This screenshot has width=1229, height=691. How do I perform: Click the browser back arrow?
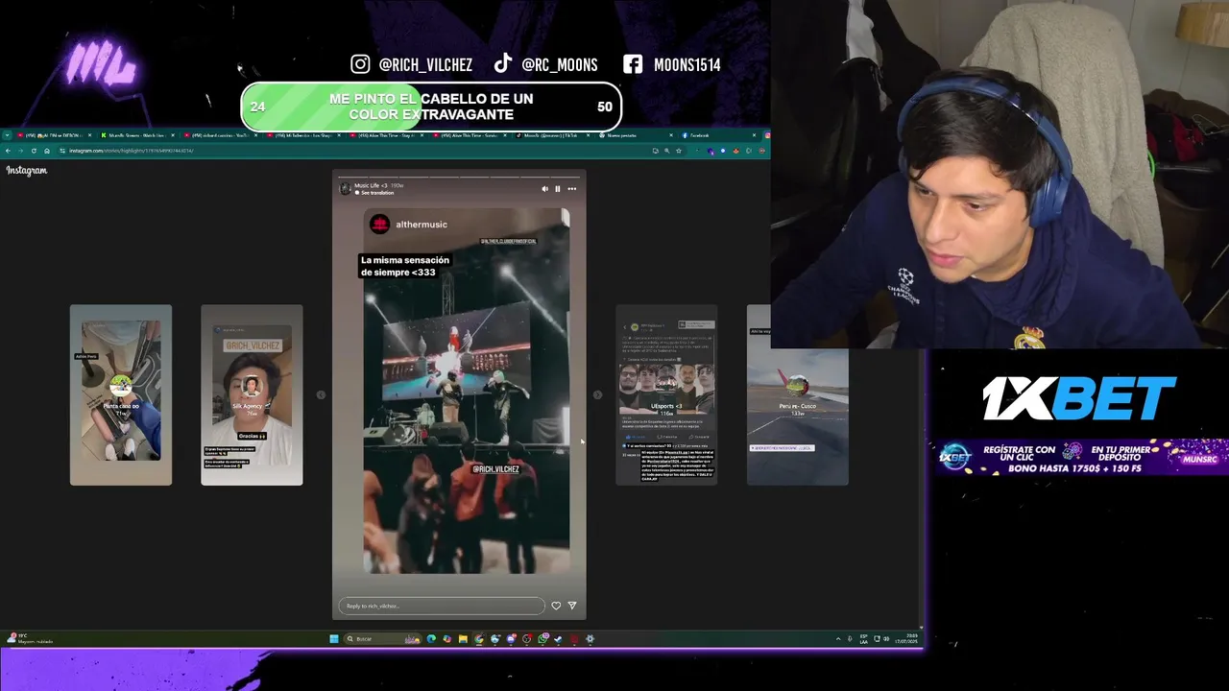click(x=9, y=151)
